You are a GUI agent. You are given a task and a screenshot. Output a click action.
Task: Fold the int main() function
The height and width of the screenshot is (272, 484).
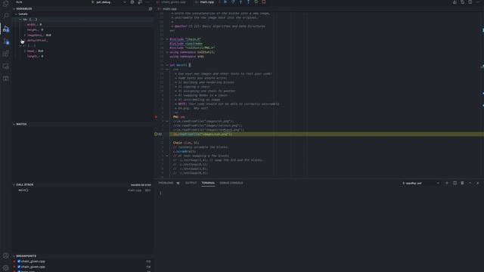click(167, 65)
